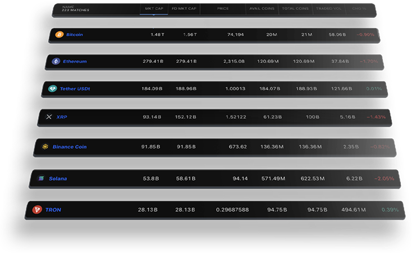This screenshot has height=254, width=412.
Task: Click the Binance Coin cube icon
Action: (x=45, y=147)
